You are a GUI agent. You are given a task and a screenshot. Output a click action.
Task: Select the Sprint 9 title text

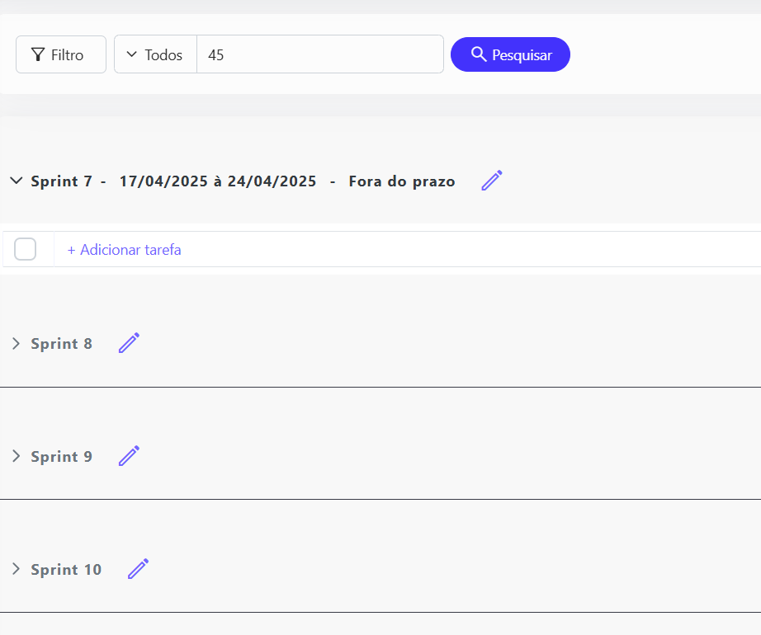(x=61, y=457)
